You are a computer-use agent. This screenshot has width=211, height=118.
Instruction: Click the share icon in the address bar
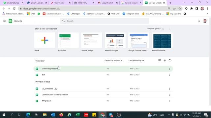coord(174,9)
